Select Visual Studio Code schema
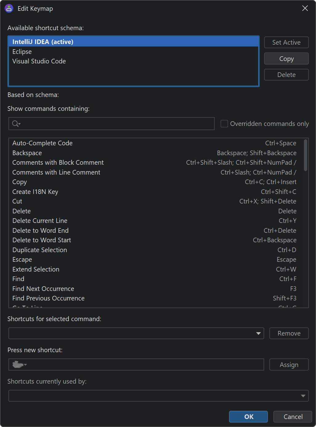Image resolution: width=316 pixels, height=427 pixels. tap(39, 61)
